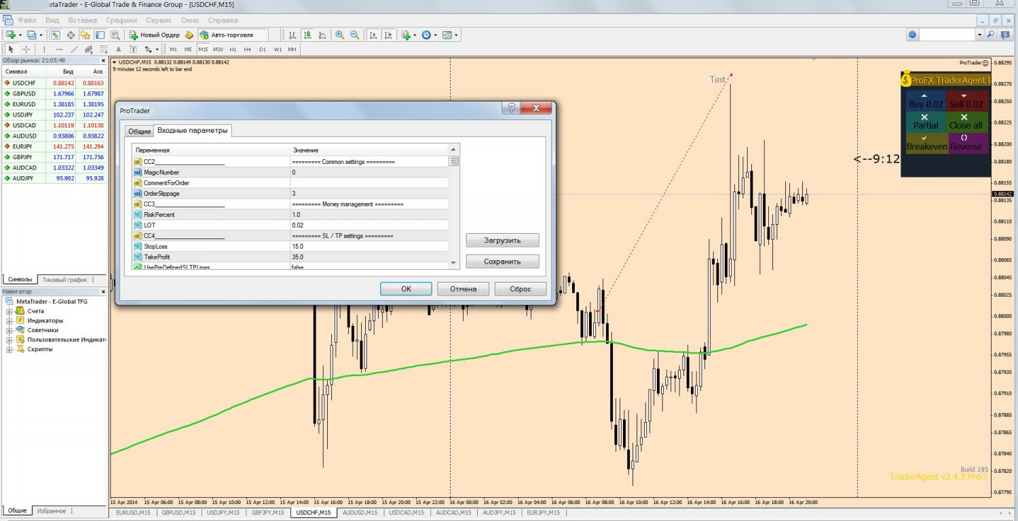The width and height of the screenshot is (1018, 521).
Task: Open the Графики menu
Action: click(x=121, y=20)
